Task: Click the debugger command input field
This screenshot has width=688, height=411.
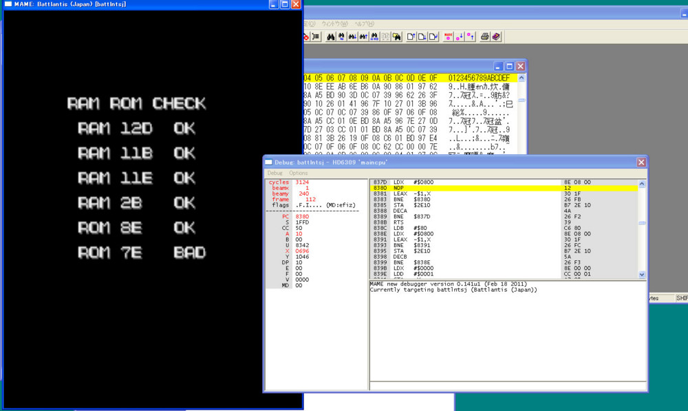Action: 508,386
